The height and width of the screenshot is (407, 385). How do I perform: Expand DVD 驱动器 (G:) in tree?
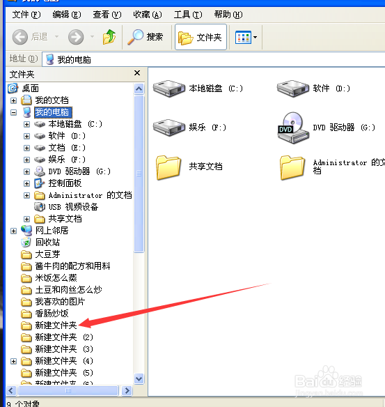pyautogui.click(x=26, y=171)
